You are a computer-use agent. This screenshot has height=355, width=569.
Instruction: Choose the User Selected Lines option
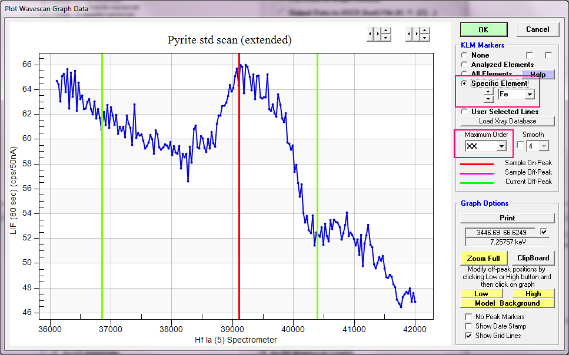click(x=464, y=112)
